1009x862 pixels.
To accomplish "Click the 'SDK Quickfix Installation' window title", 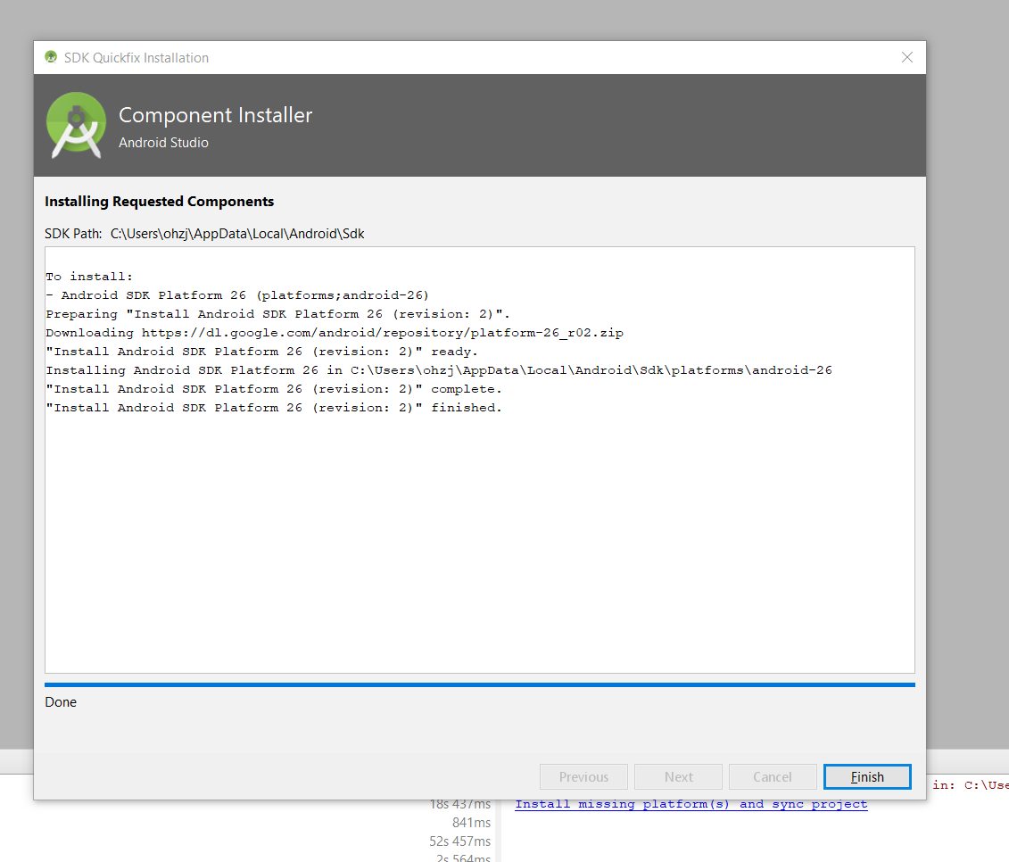I will [136, 58].
